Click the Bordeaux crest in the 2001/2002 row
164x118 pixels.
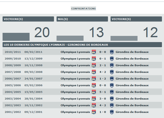[112, 112]
